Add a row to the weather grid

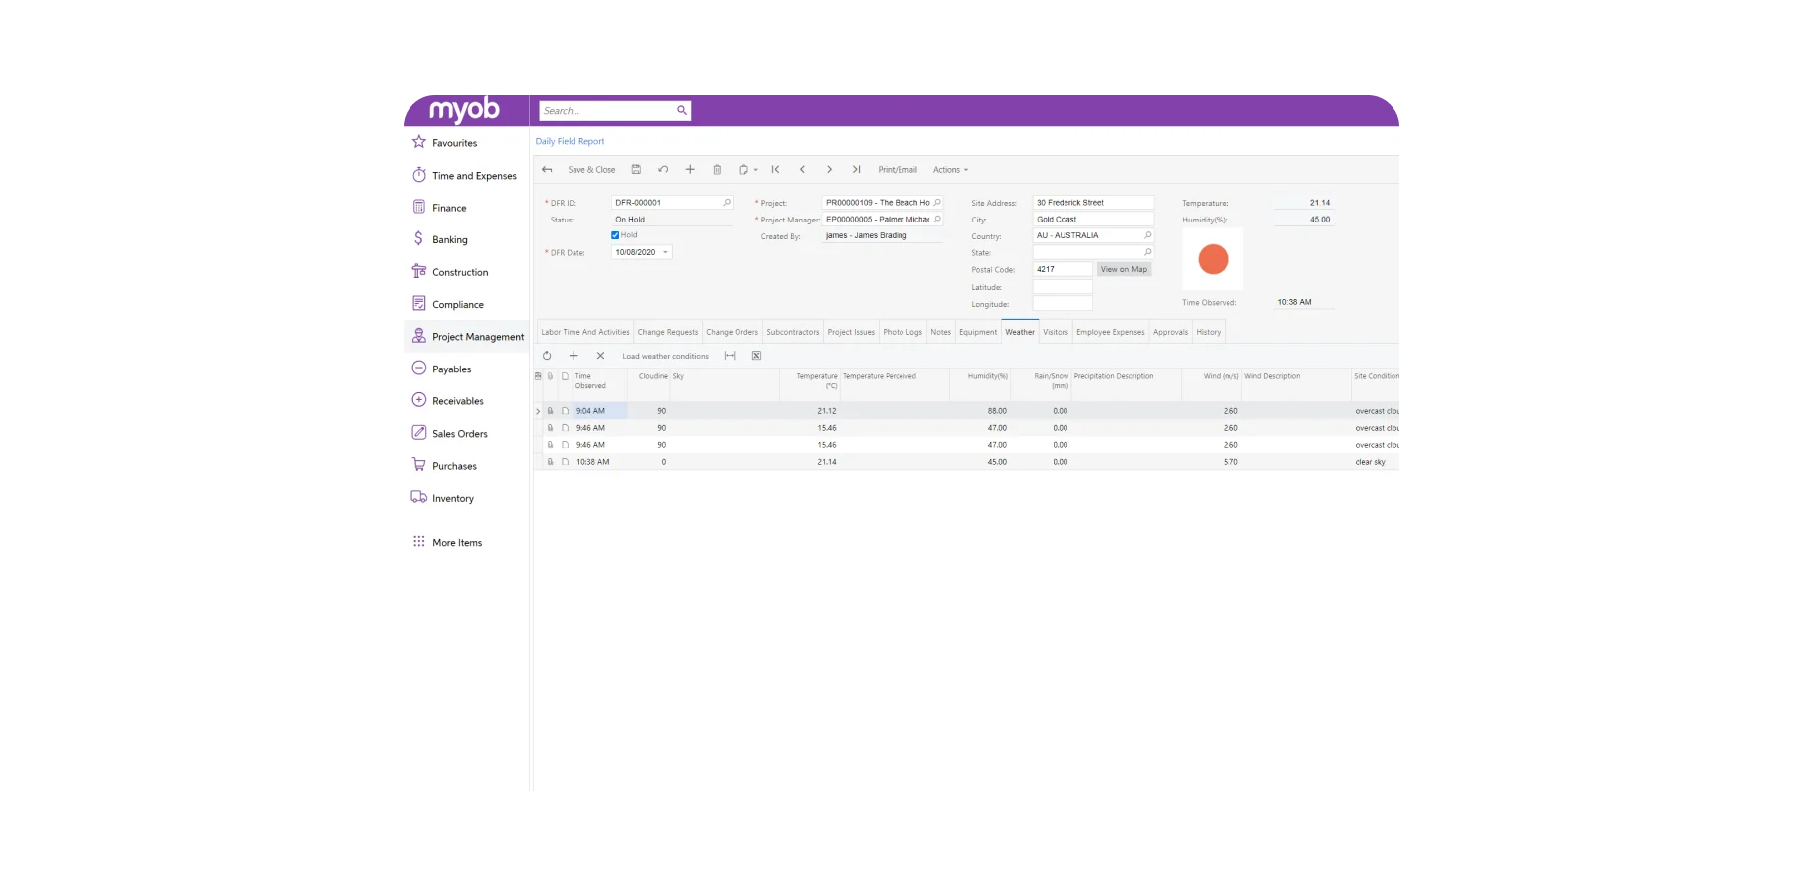tap(574, 356)
